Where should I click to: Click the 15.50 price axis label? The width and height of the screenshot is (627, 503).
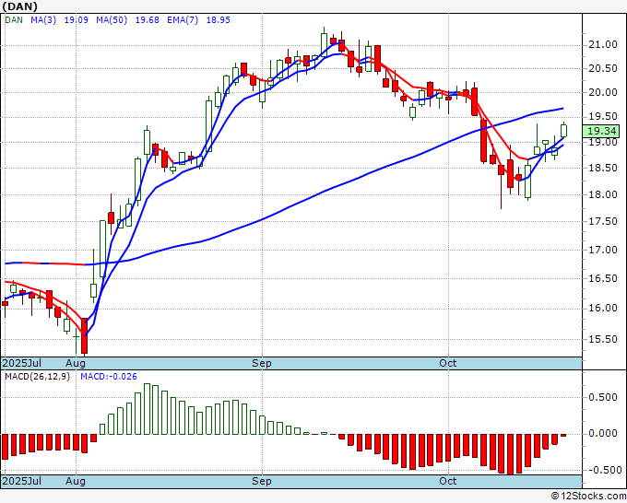tap(603, 339)
